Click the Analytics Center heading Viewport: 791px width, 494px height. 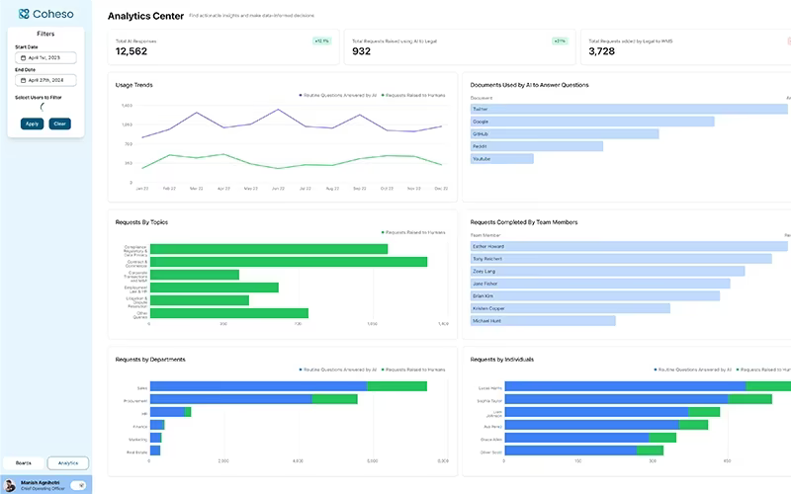[x=145, y=16]
